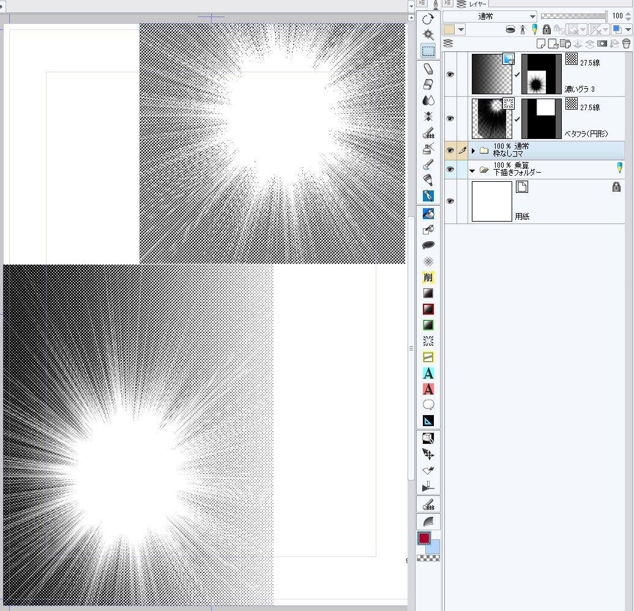Viewport: 634px width, 611px height.
Task: Click the 用紙 layer lock icon
Action: click(616, 187)
